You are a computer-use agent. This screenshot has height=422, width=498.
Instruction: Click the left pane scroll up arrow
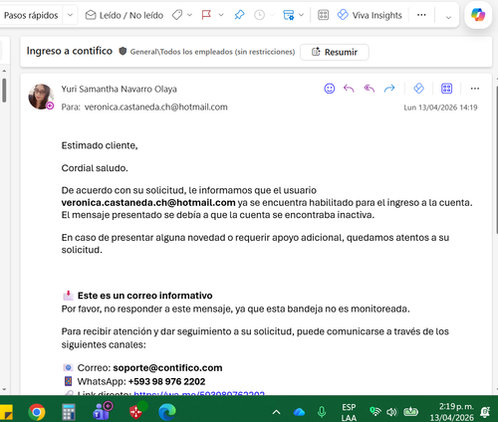pyautogui.click(x=4, y=71)
